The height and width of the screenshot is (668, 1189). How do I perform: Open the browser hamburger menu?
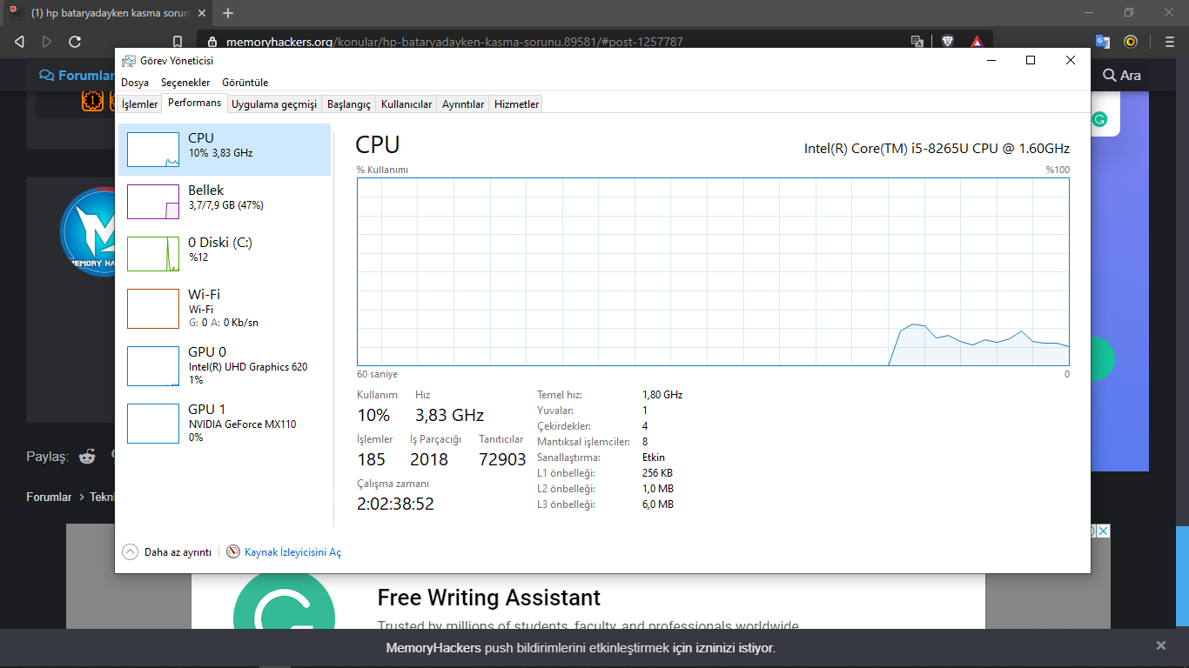point(1169,41)
